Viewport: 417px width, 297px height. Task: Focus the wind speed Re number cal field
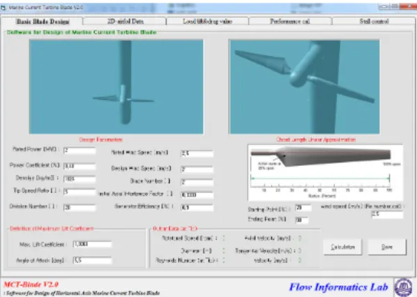point(387,214)
